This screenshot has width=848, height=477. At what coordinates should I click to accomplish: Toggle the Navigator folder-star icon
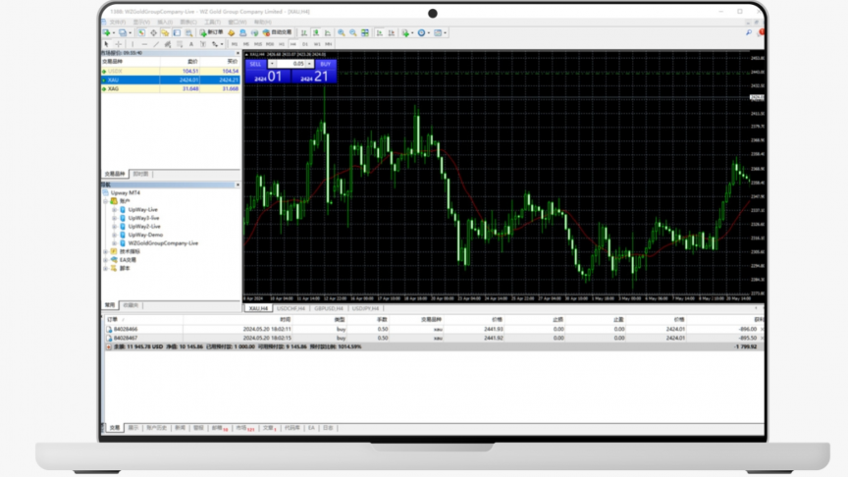(x=165, y=32)
